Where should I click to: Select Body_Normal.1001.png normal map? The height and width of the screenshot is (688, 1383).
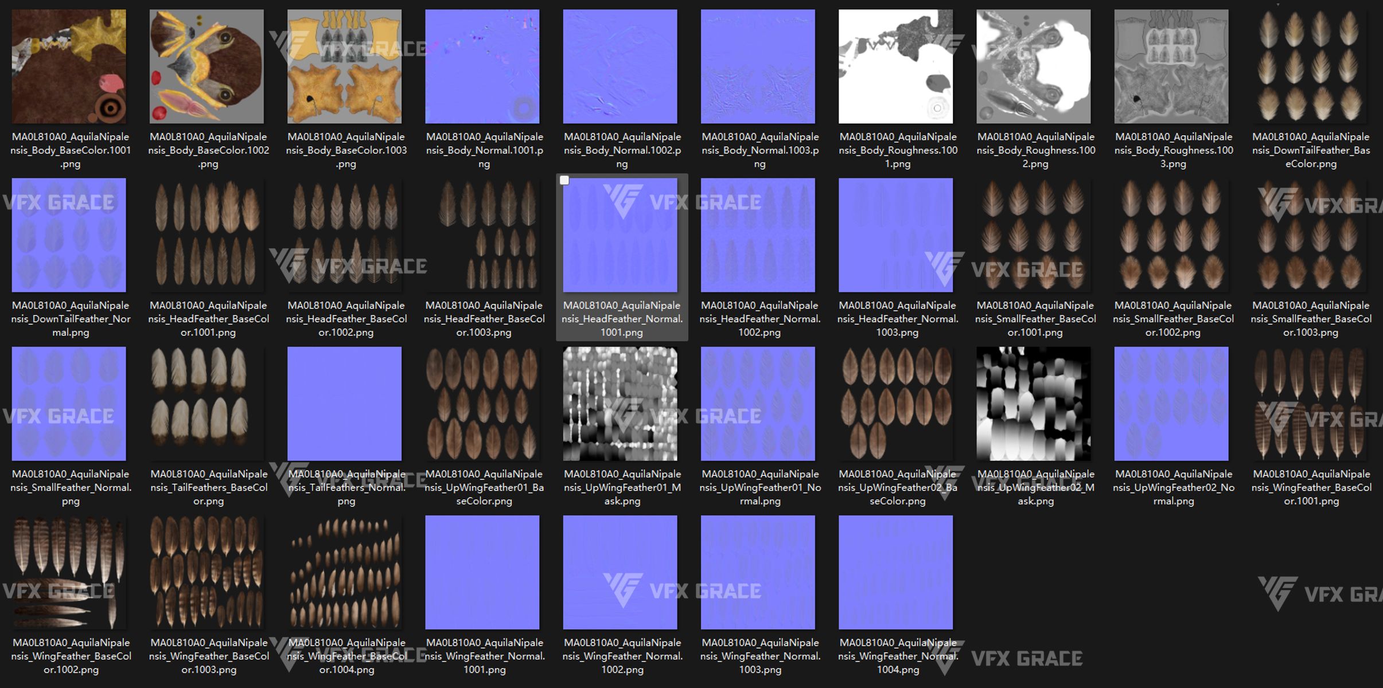pyautogui.click(x=482, y=67)
